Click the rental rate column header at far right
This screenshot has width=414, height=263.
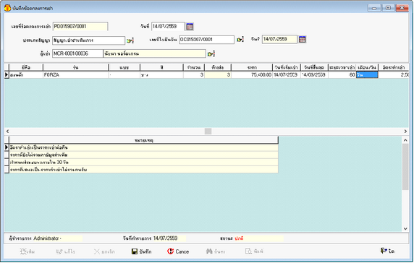tap(394, 67)
